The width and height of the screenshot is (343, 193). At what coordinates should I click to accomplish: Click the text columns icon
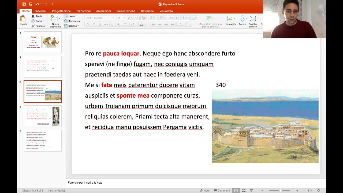click(x=194, y=18)
